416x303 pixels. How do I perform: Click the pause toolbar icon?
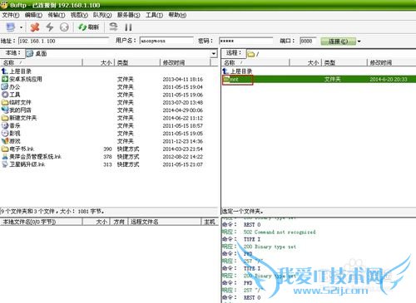(x=128, y=27)
